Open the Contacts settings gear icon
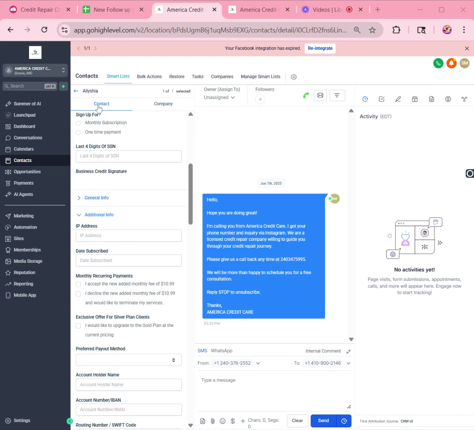This screenshot has height=430, width=474. tap(293, 77)
